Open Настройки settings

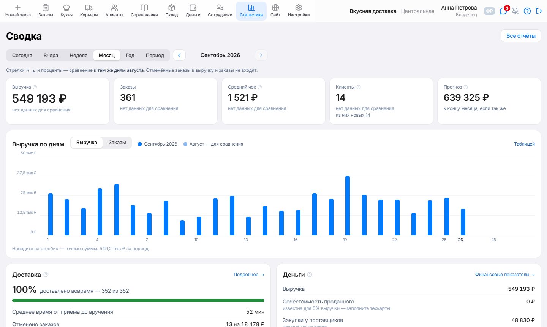point(299,11)
